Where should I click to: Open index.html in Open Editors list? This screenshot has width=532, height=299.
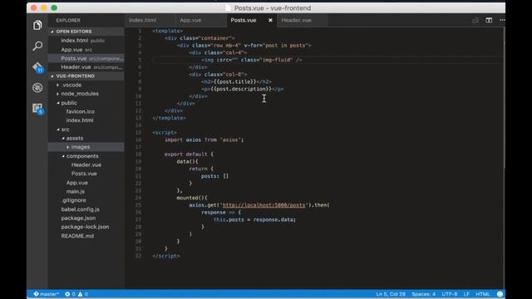pyautogui.click(x=86, y=41)
